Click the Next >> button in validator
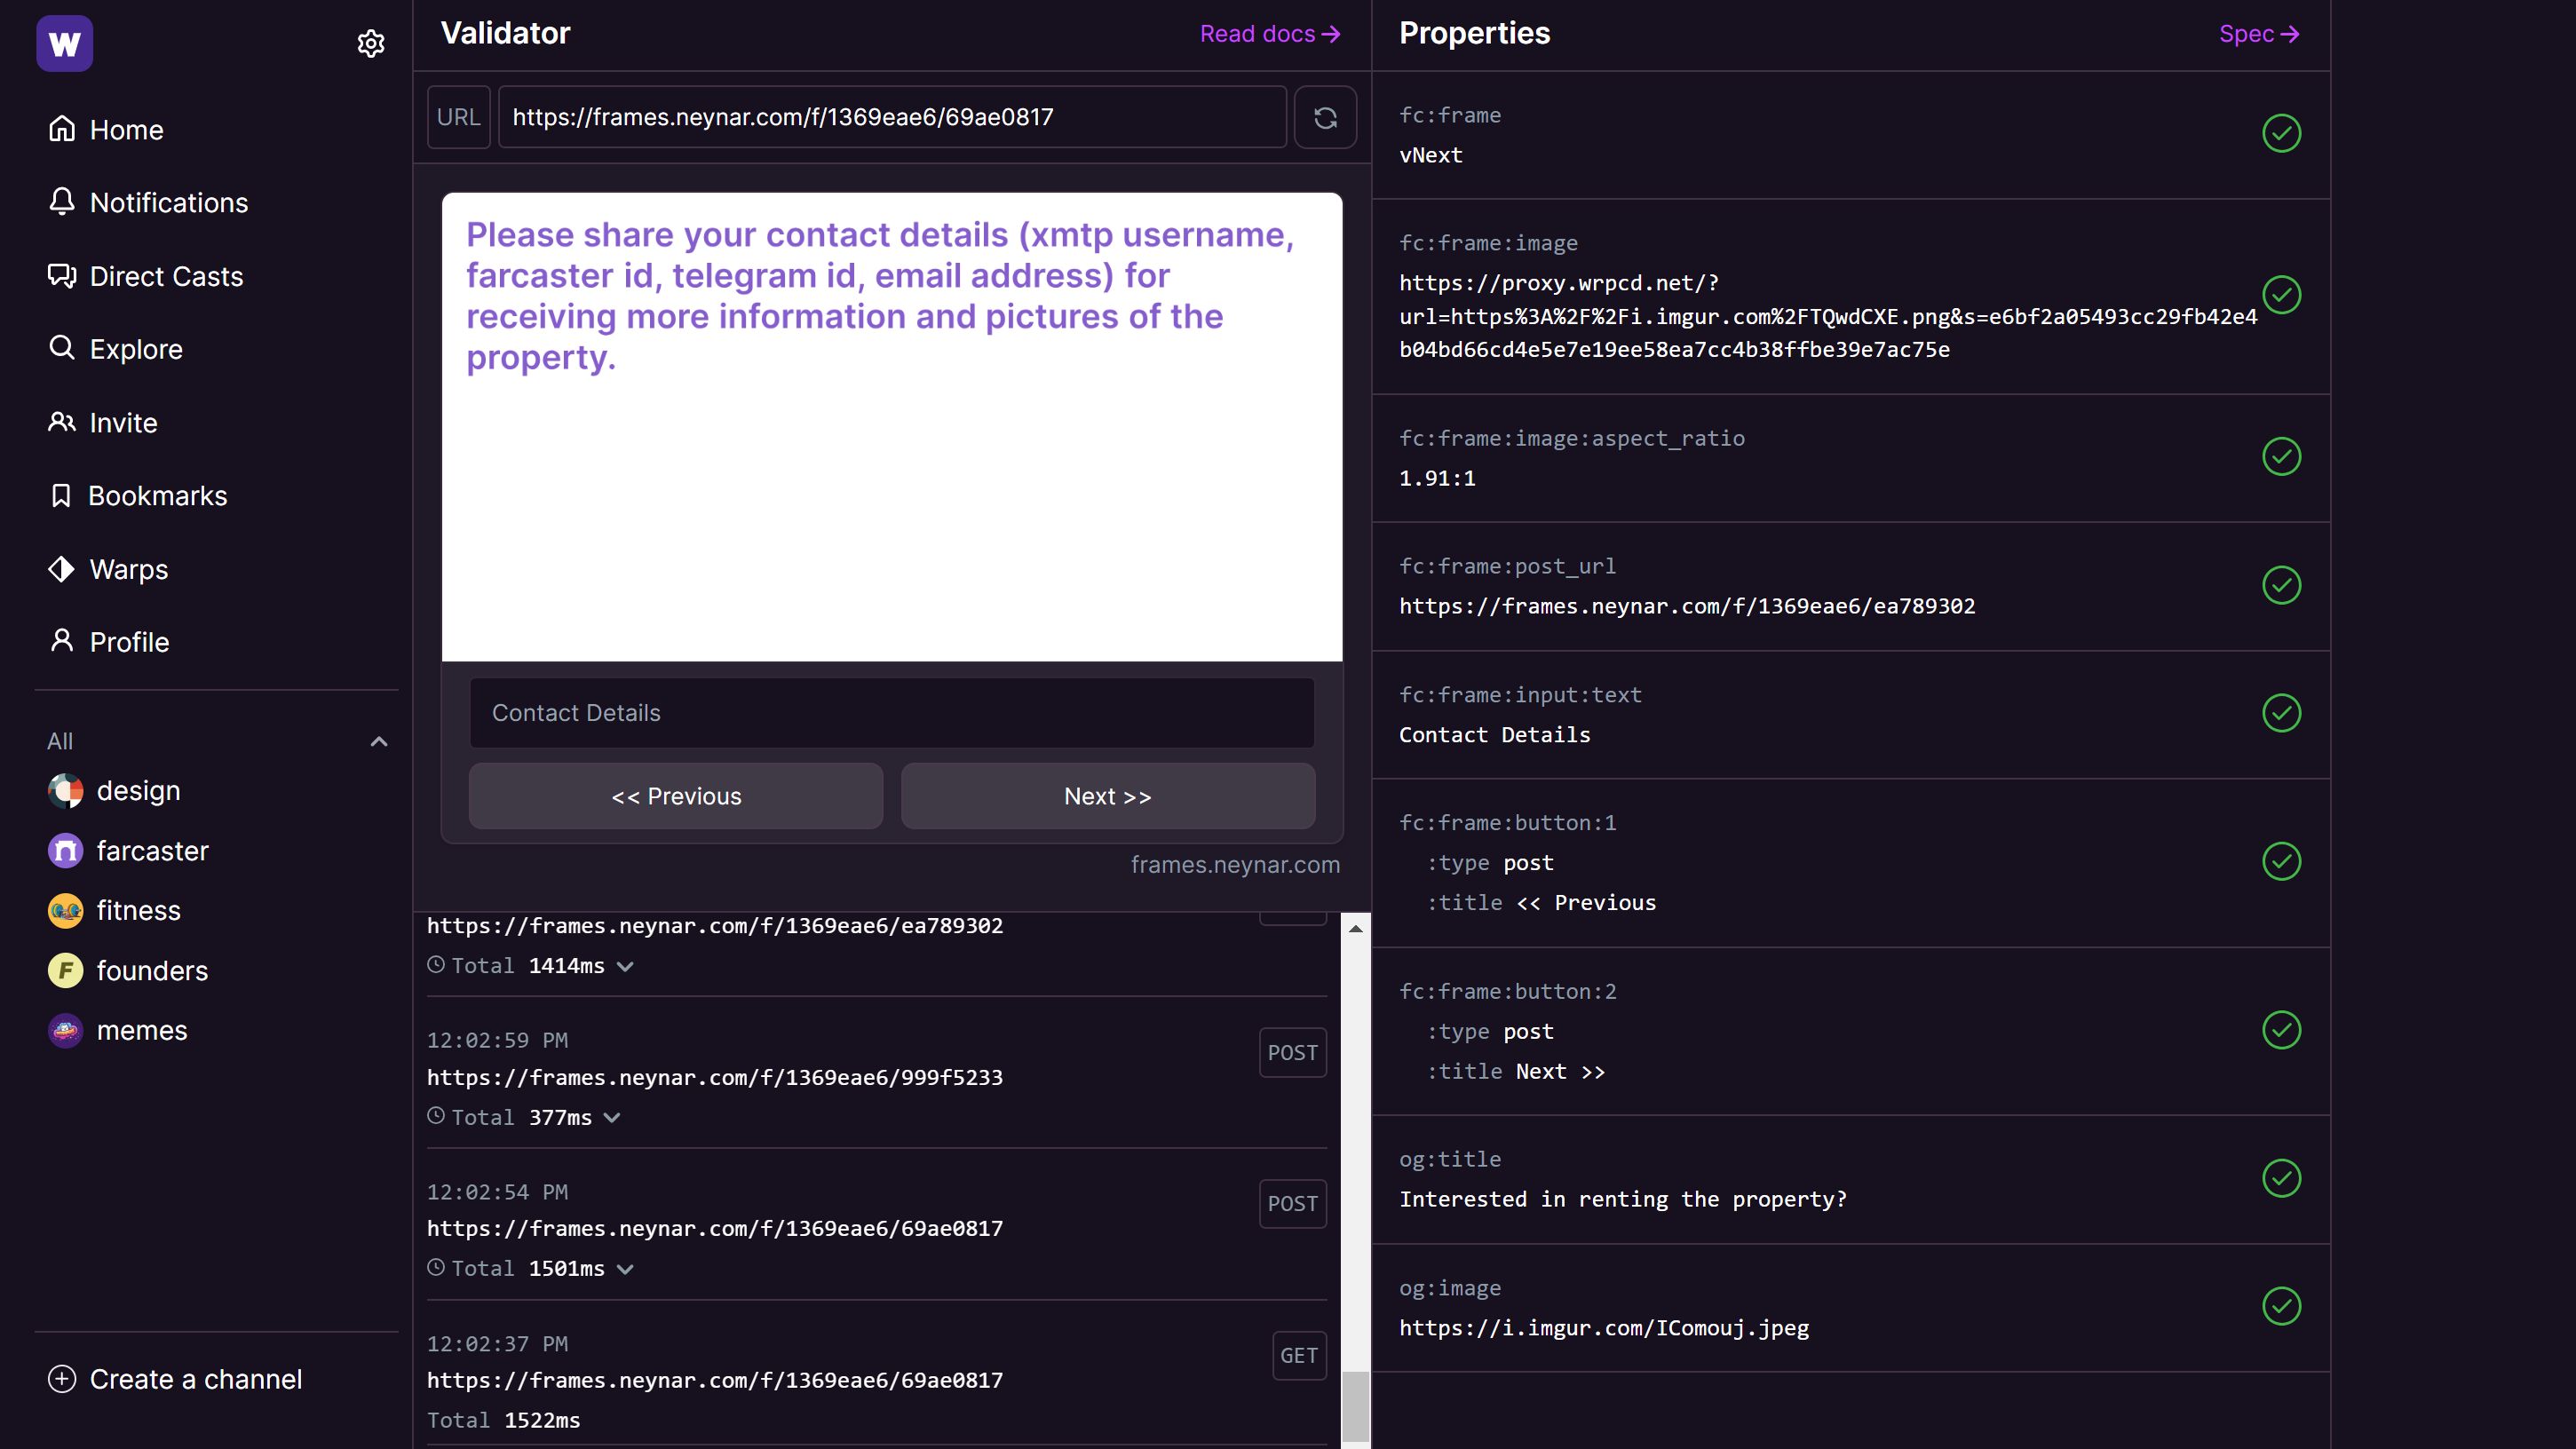Viewport: 2576px width, 1449px height. tap(1107, 795)
